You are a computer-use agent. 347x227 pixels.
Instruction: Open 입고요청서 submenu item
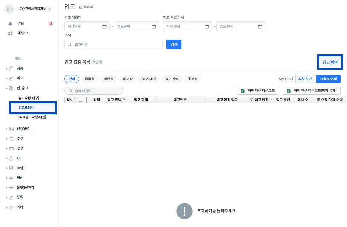[33, 108]
